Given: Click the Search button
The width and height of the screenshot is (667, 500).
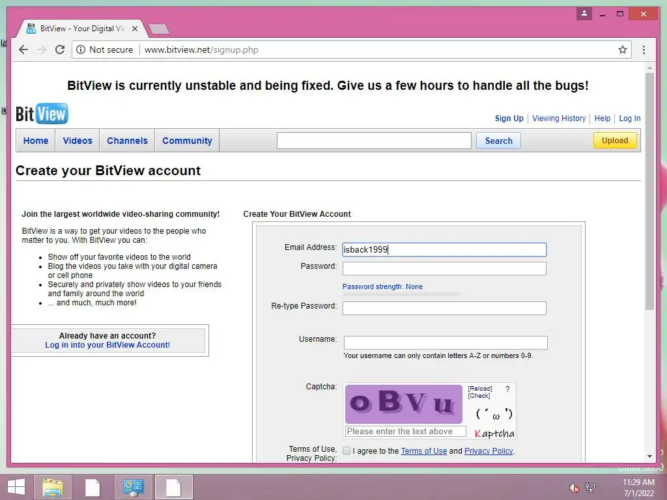Looking at the screenshot, I should 498,141.
